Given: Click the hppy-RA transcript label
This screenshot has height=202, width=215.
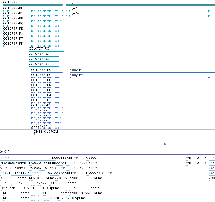Looking at the screenshot, I should click(73, 13).
